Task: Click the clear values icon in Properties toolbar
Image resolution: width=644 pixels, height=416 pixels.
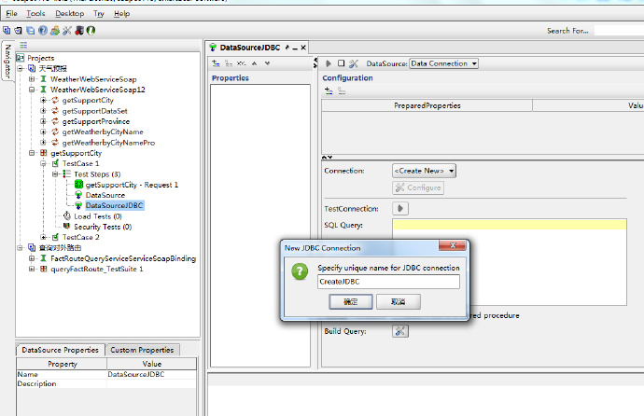Action: tap(242, 63)
